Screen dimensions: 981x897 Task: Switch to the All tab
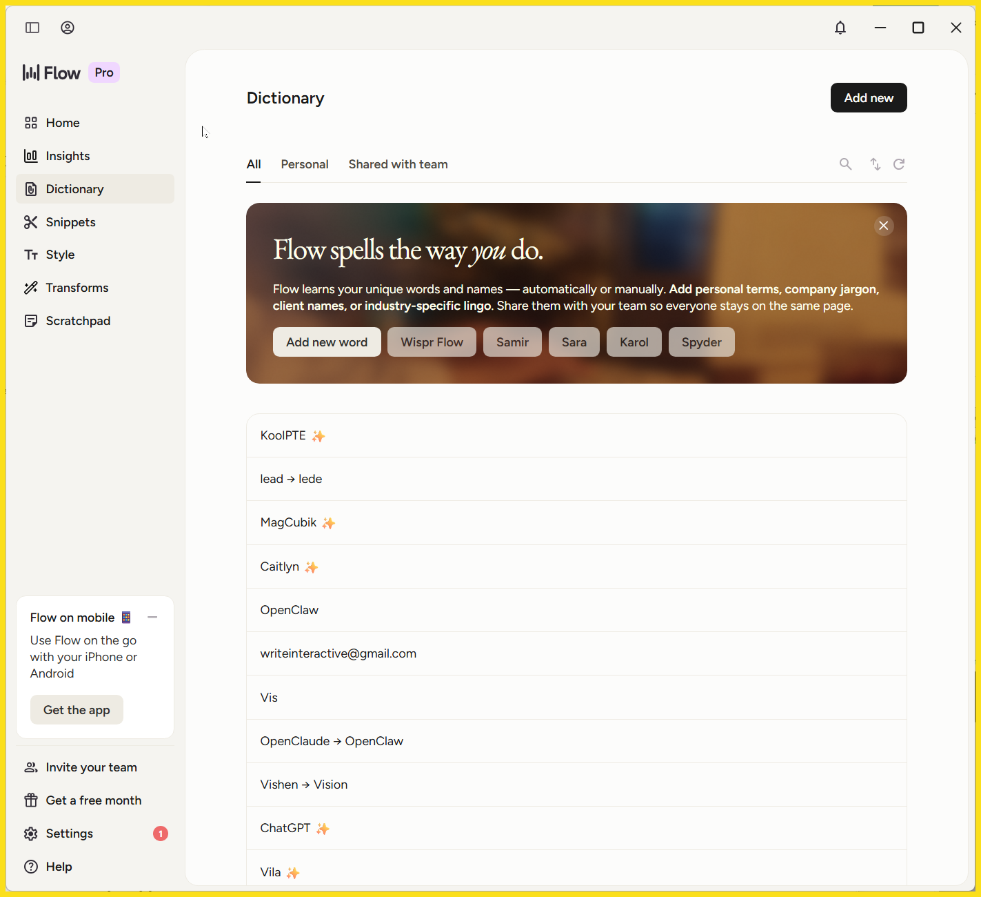(254, 164)
